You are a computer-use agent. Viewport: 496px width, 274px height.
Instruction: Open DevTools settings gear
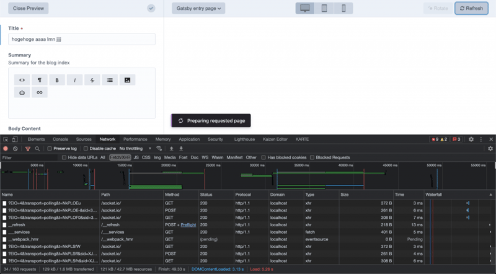click(x=471, y=139)
